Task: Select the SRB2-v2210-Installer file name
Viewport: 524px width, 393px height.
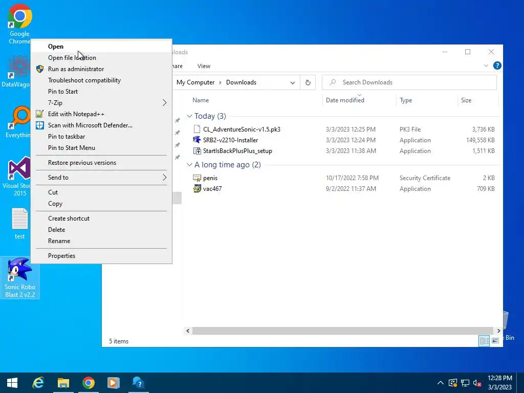Action: pos(231,140)
